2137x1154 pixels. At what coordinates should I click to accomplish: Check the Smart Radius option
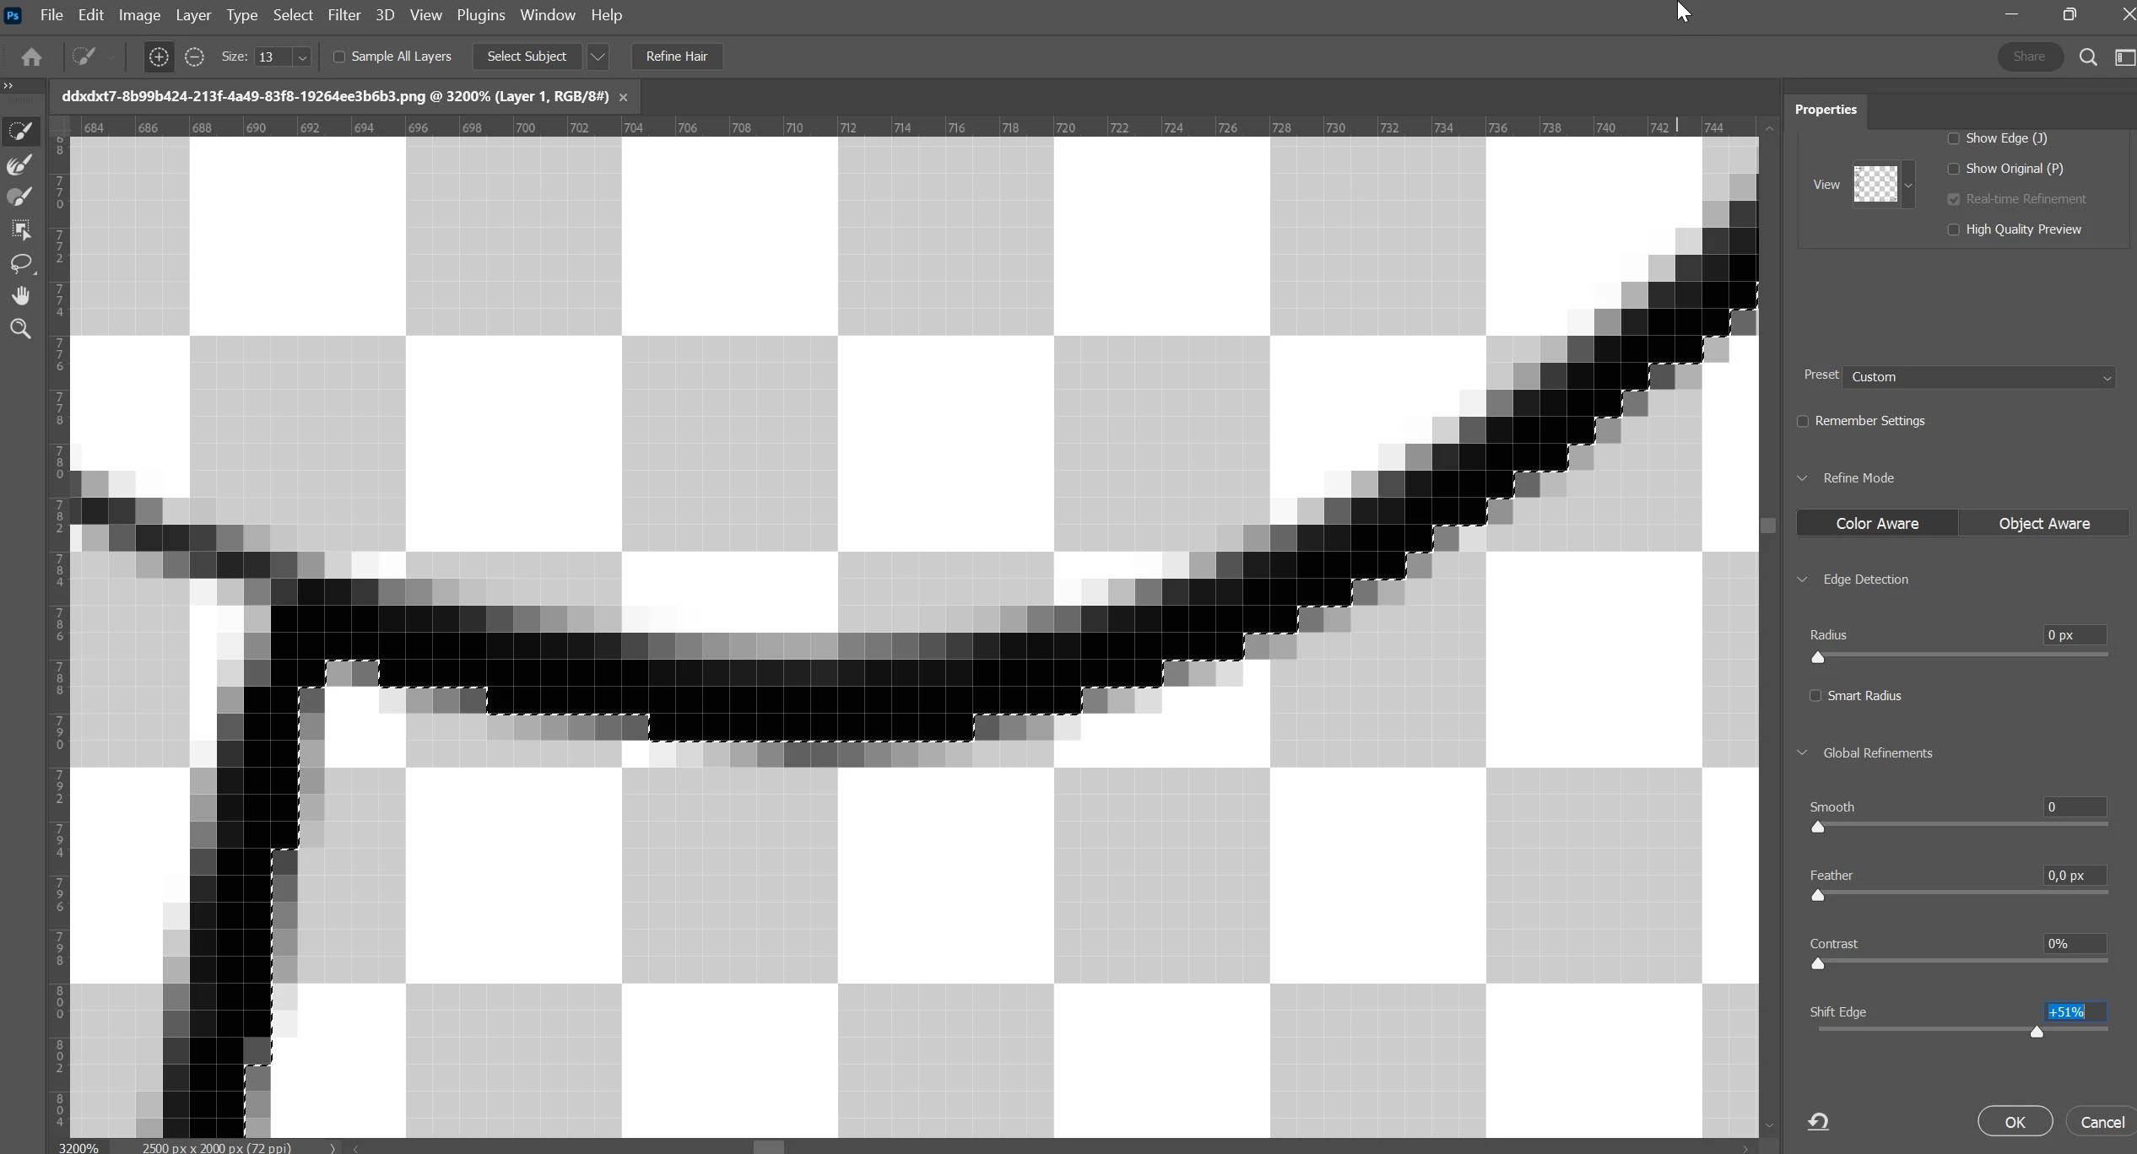[1815, 696]
